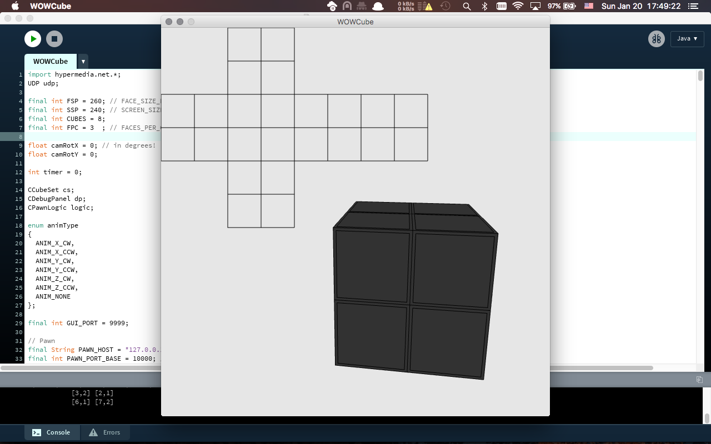Click 'ANIM_X_CW,' enum entry
This screenshot has height=444, width=711.
pos(54,243)
